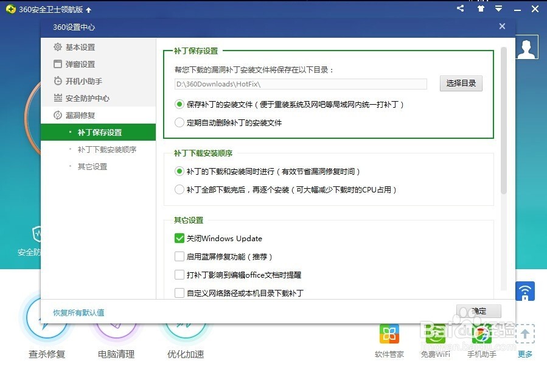Image resolution: width=547 pixels, height=366 pixels.
Task: Click the settings dialog vertical scrollbar
Action: pyautogui.click(x=503, y=121)
